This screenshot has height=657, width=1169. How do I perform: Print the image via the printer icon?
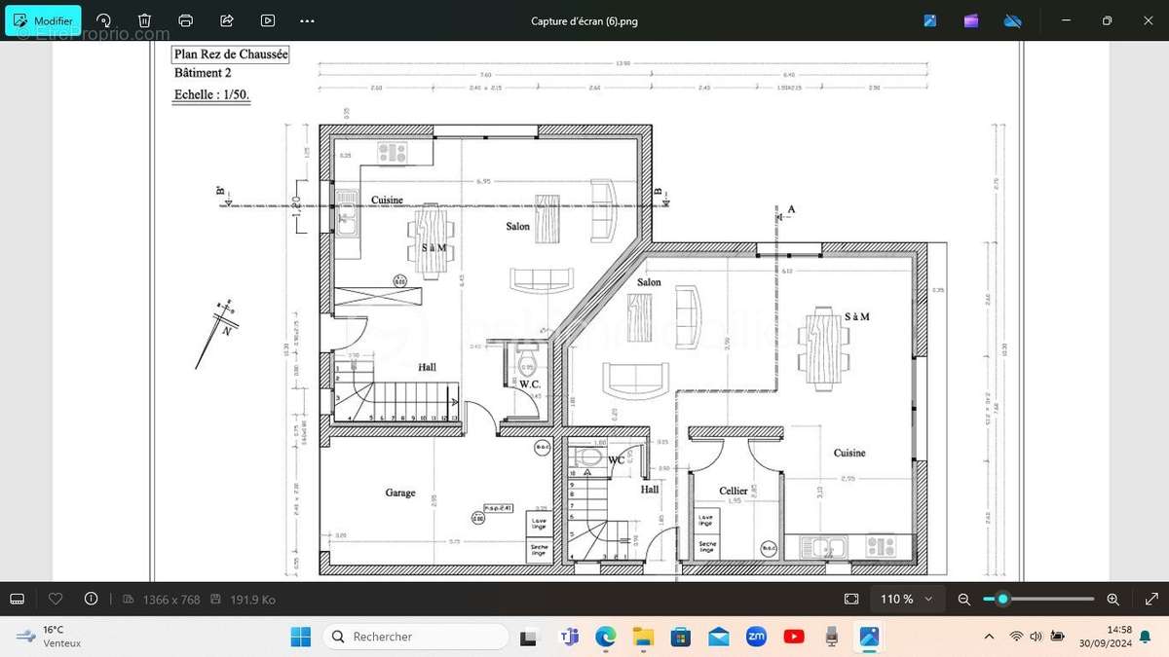(x=185, y=20)
